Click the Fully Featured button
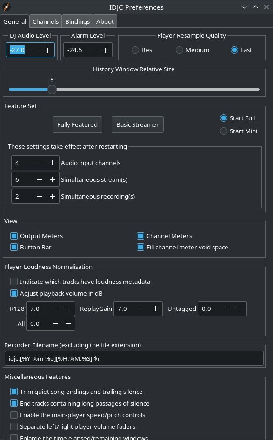 77,124
